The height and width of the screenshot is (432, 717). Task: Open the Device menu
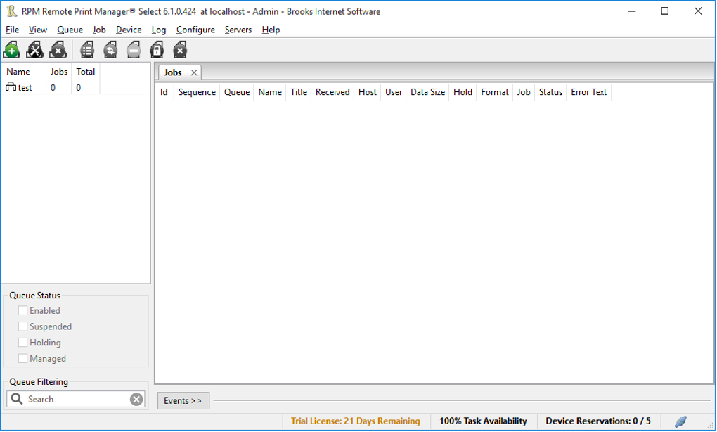[129, 30]
